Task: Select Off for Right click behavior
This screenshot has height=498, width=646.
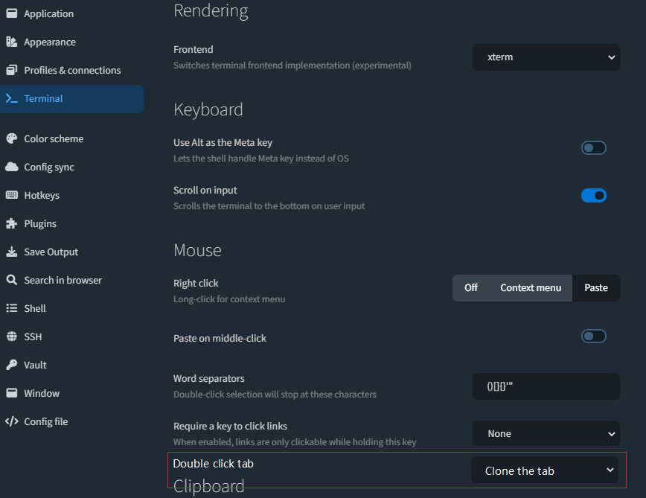Action: coord(470,287)
